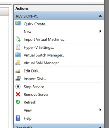Click the Virtual SAN Manager icon
The image size is (109, 128).
18,63
